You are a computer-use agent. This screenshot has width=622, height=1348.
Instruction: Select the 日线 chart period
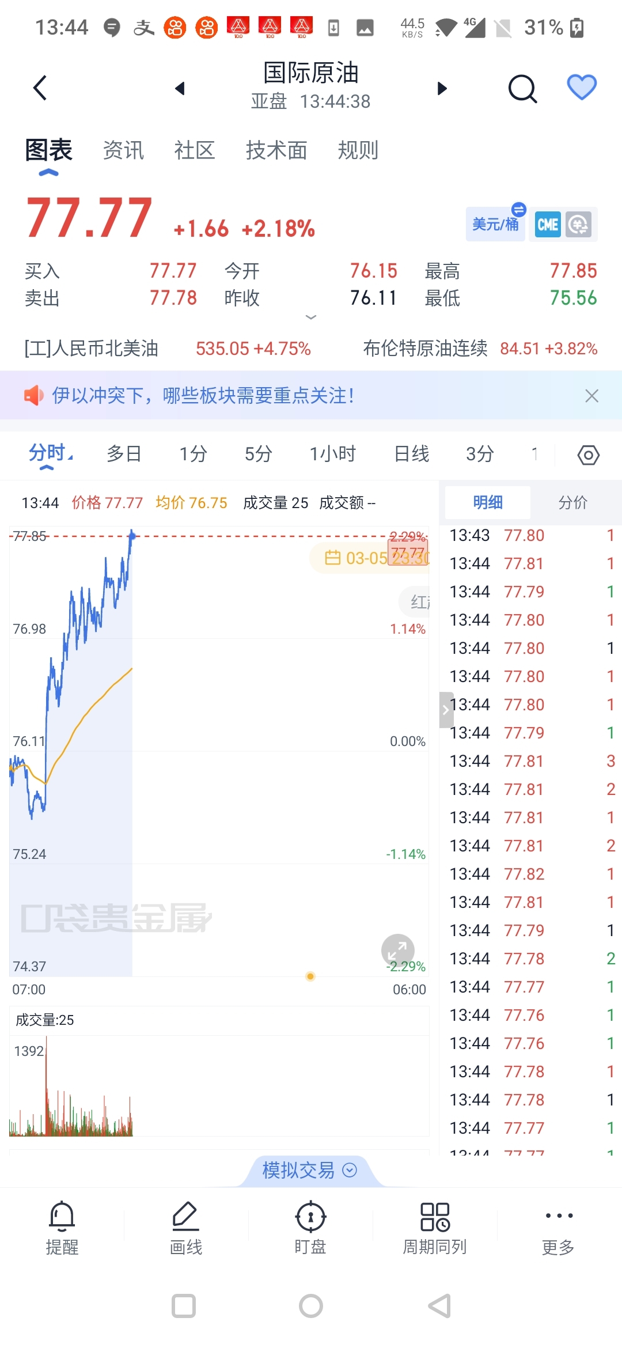click(x=412, y=454)
